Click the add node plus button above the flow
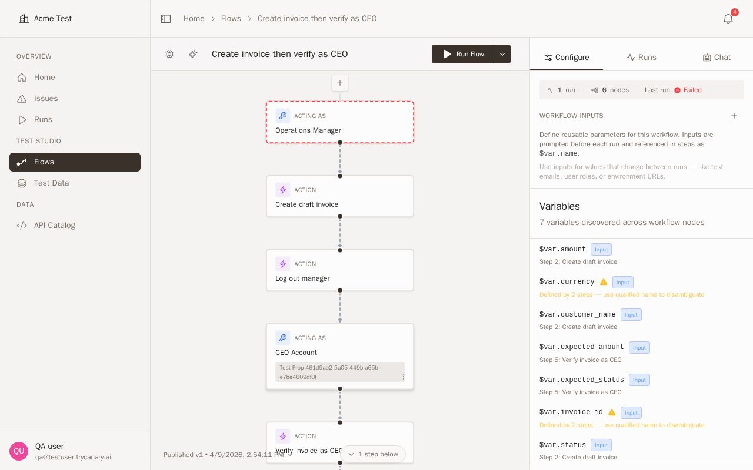753x470 pixels. (x=340, y=83)
